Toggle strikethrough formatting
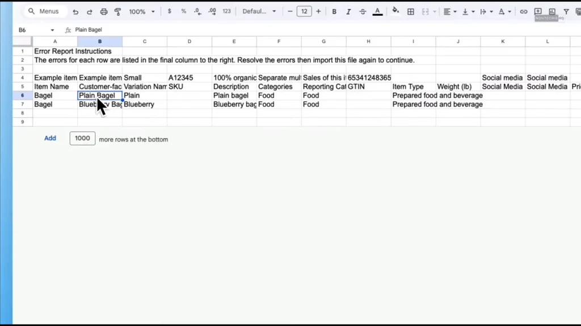 coord(363,11)
